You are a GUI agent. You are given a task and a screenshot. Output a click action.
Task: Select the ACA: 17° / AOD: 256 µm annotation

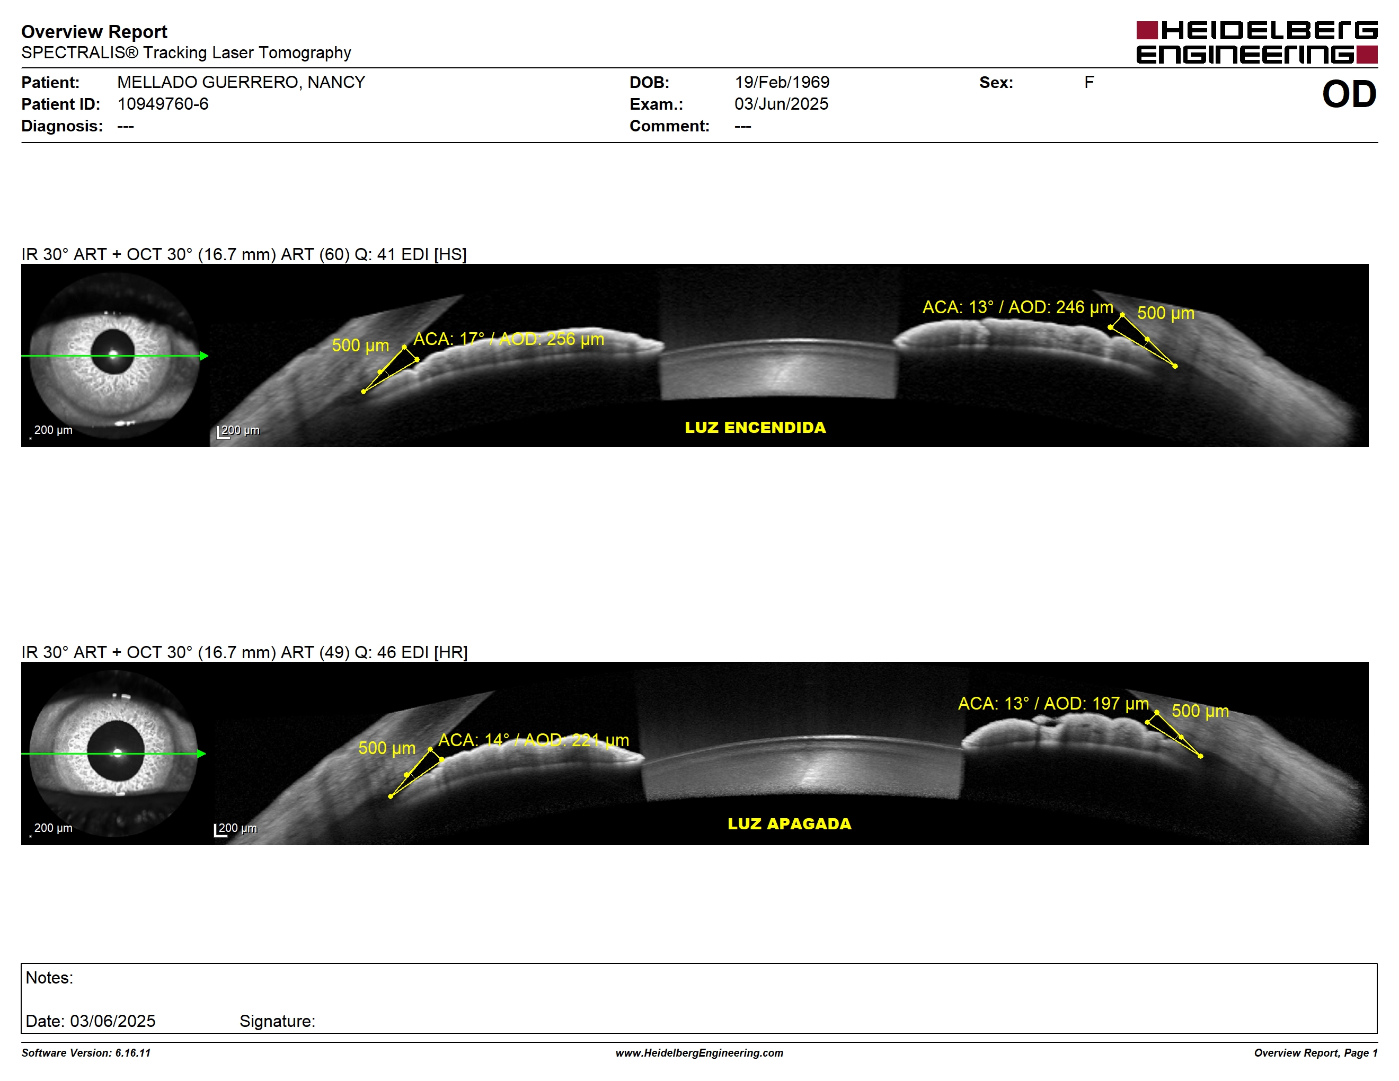[509, 339]
